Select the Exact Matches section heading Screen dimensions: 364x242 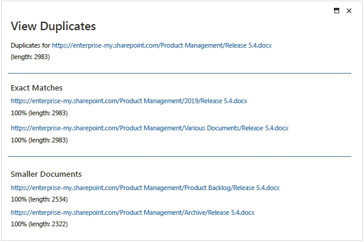tap(37, 88)
